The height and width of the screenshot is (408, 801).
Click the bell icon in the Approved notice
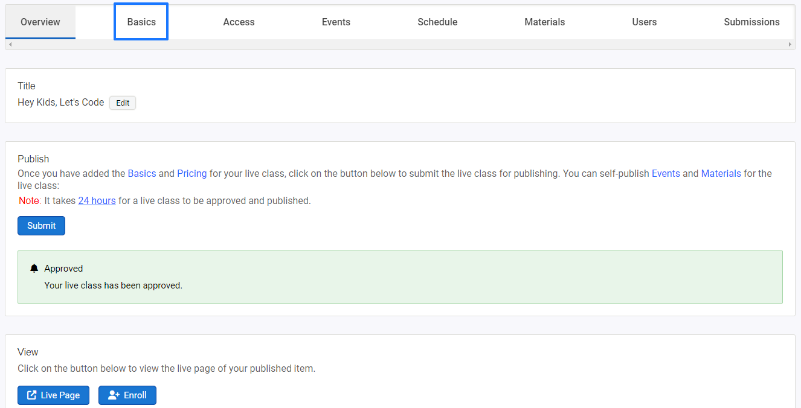(x=34, y=269)
